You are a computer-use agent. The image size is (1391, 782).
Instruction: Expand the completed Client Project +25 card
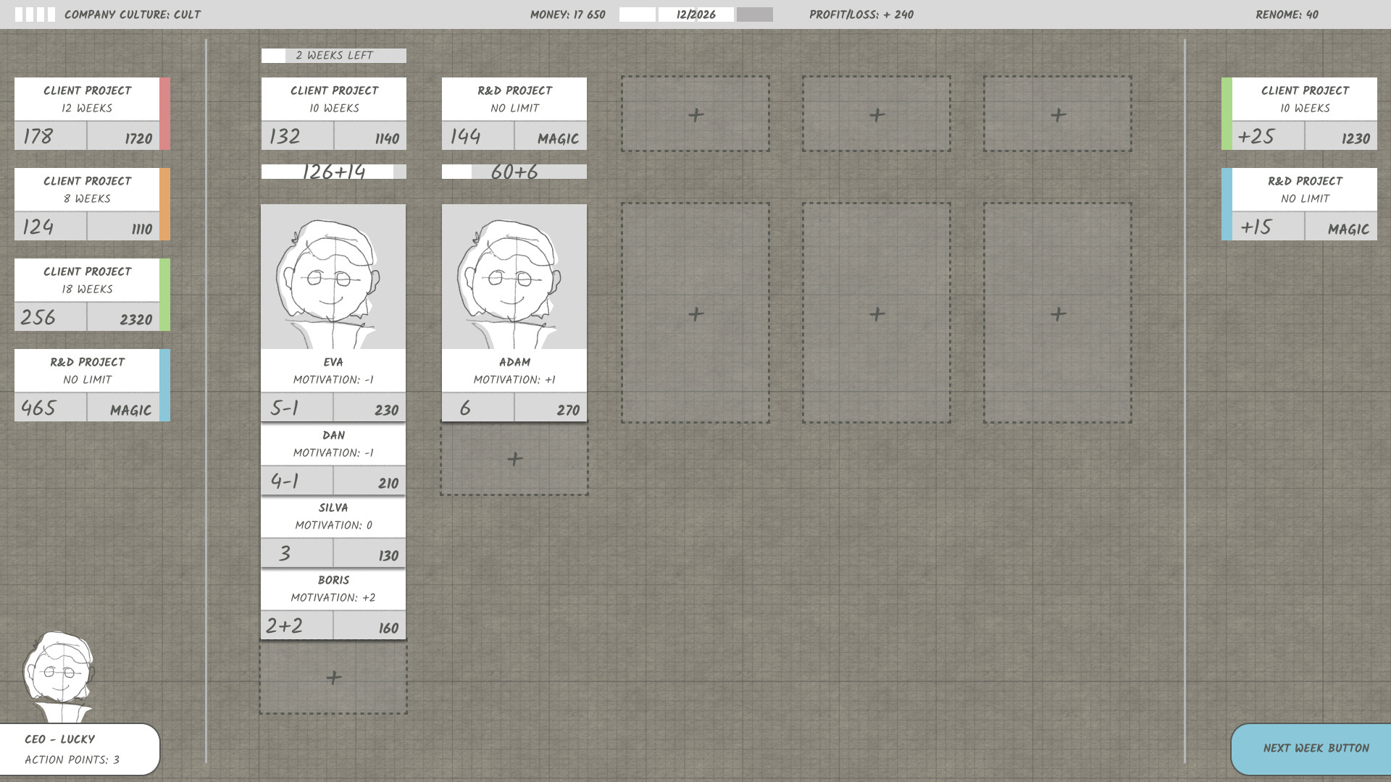coord(1298,113)
